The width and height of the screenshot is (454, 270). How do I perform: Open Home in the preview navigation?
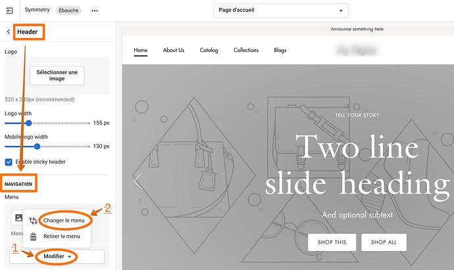click(140, 51)
